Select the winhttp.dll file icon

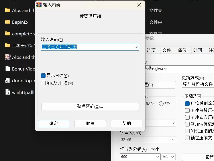[8, 92]
